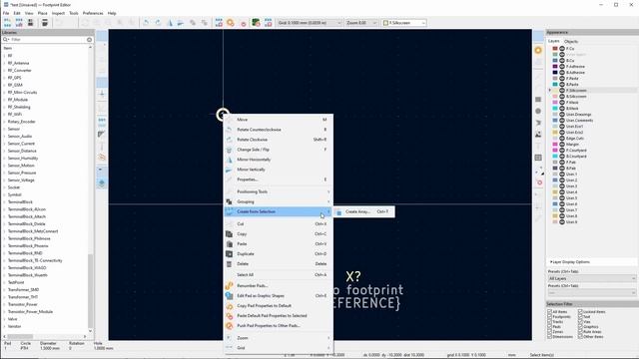Choose Push Pad Properties to Other Pads
Viewport: 639px width, 359px height.
[279, 326]
